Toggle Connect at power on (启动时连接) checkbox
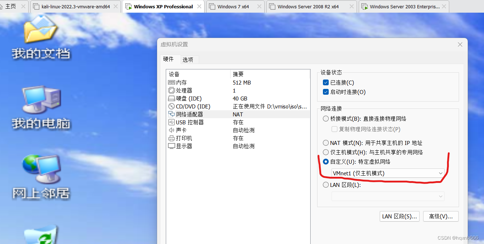Viewport: 484px width, 244px height. pos(326,92)
